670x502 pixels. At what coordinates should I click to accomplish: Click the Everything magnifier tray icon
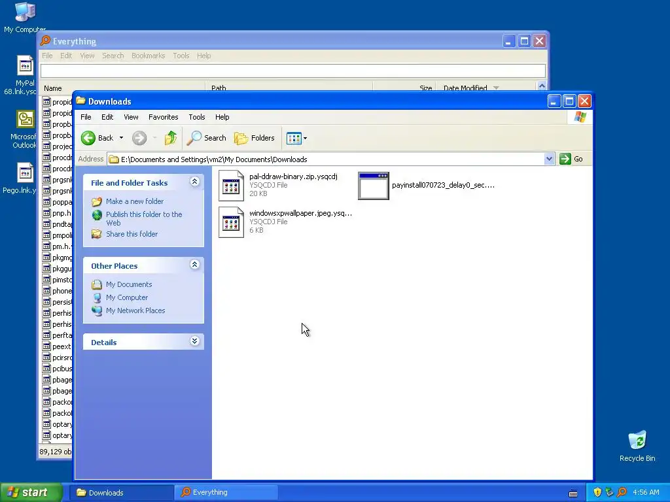[x=622, y=493]
